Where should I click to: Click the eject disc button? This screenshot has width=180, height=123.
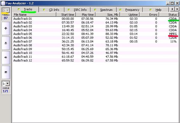coord(6,43)
